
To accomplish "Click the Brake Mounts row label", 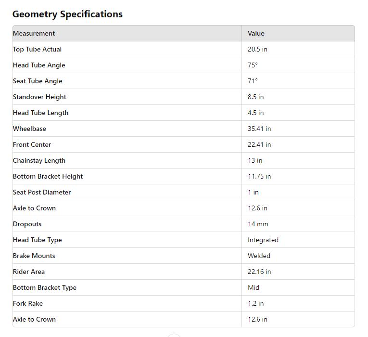I will pos(34,256).
